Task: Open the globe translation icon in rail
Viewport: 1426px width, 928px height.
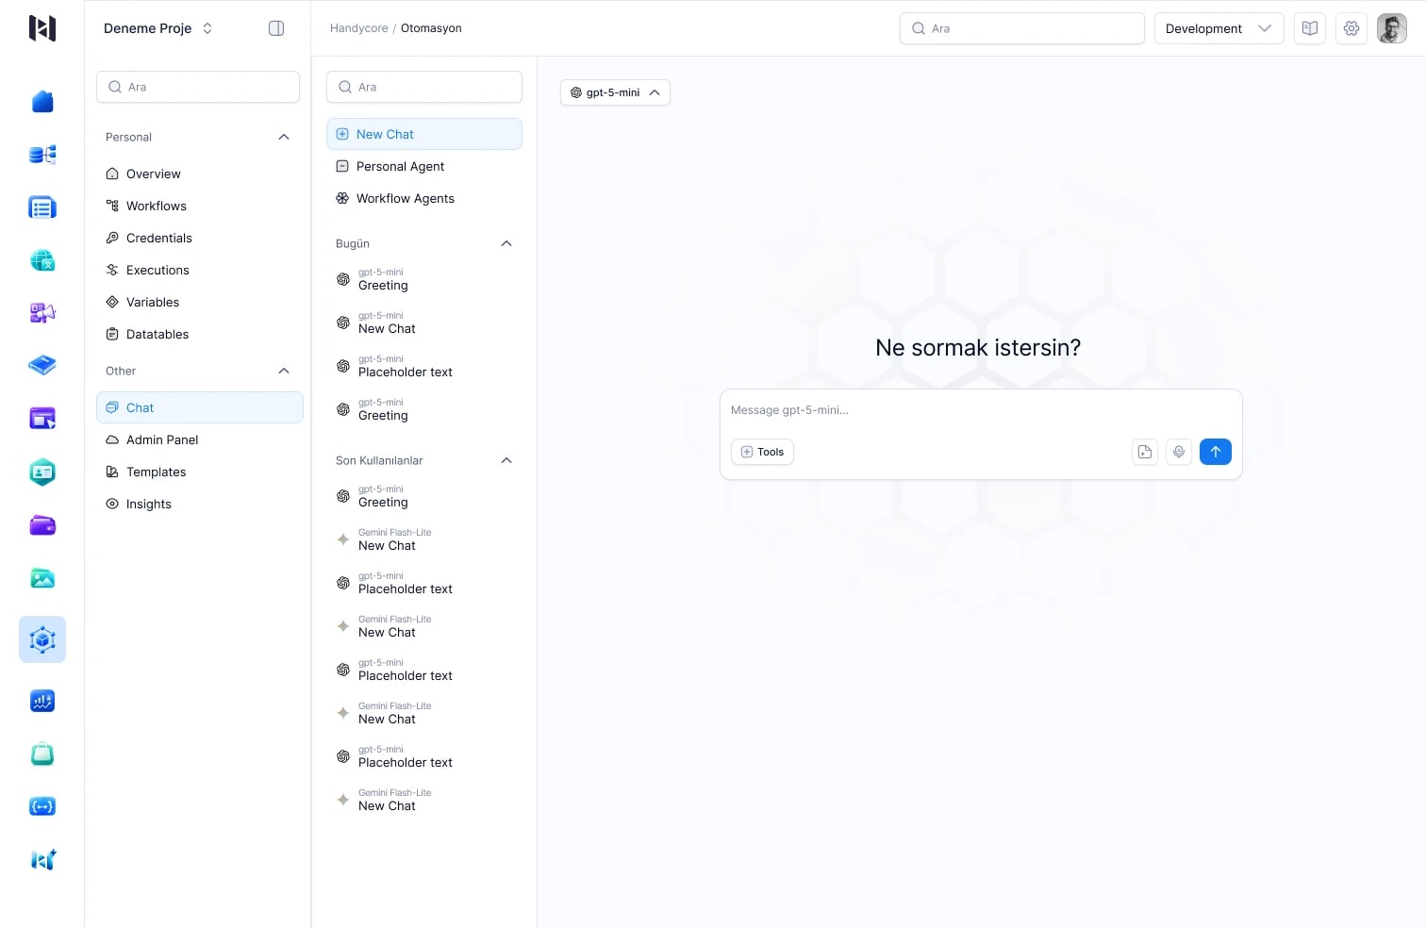Action: pos(42,260)
